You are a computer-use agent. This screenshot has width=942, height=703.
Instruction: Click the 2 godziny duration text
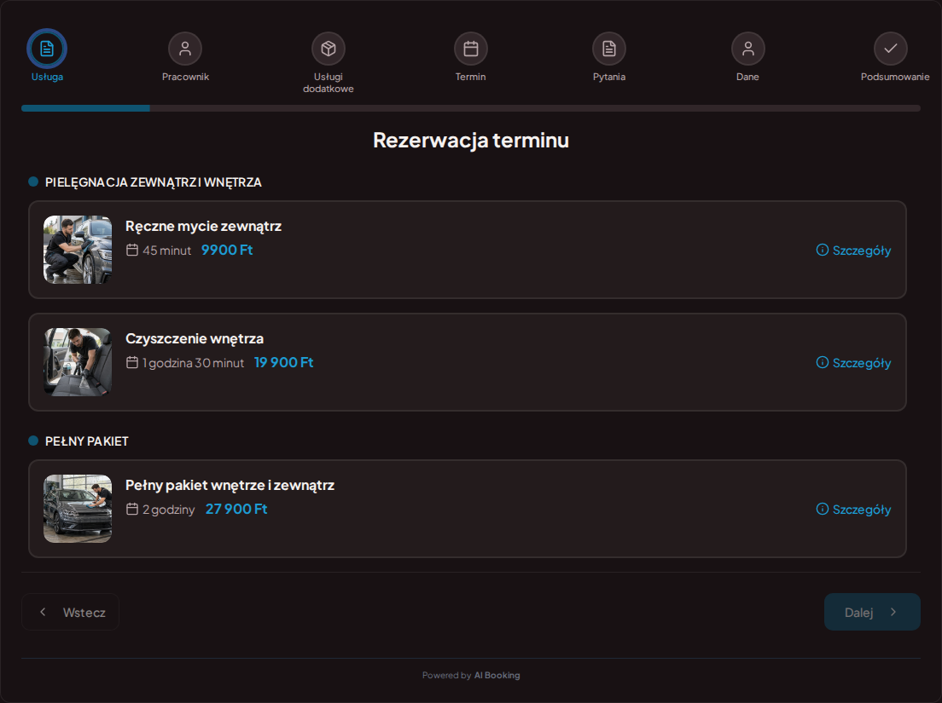point(168,510)
